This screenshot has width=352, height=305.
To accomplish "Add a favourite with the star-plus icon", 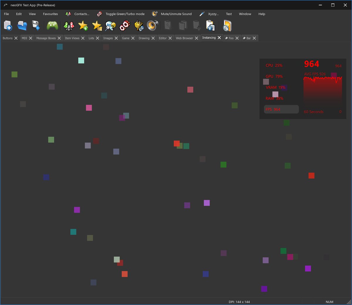I will coord(83,25).
